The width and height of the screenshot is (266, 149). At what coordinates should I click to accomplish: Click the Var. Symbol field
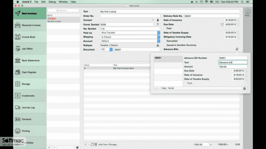pyautogui.click(x=130, y=29)
